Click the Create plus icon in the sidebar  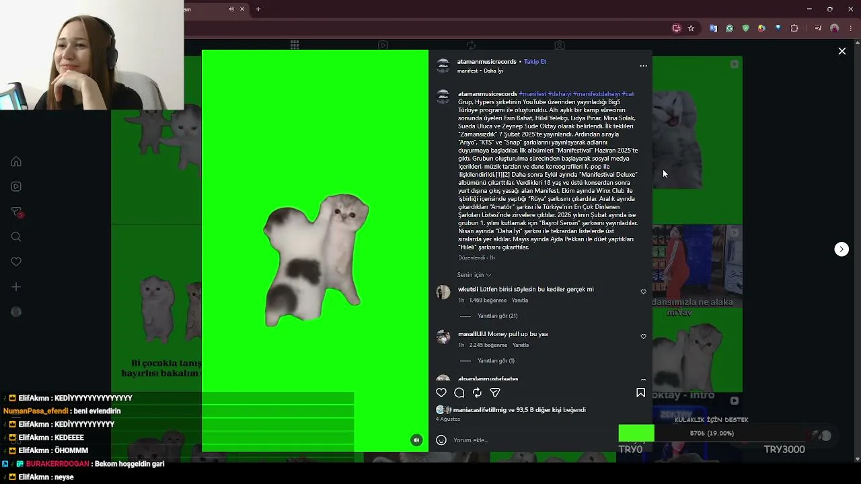pos(16,287)
